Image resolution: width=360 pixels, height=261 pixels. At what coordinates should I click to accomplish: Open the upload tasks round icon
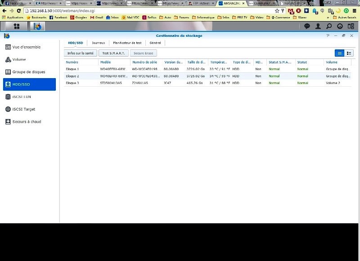[x=340, y=26]
